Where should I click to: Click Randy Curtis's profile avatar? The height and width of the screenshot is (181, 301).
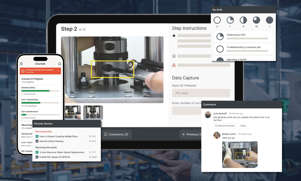[x=217, y=135]
